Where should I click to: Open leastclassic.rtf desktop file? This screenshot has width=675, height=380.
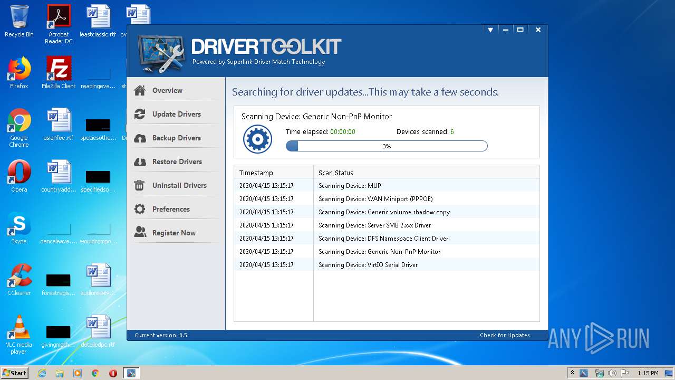(x=98, y=22)
